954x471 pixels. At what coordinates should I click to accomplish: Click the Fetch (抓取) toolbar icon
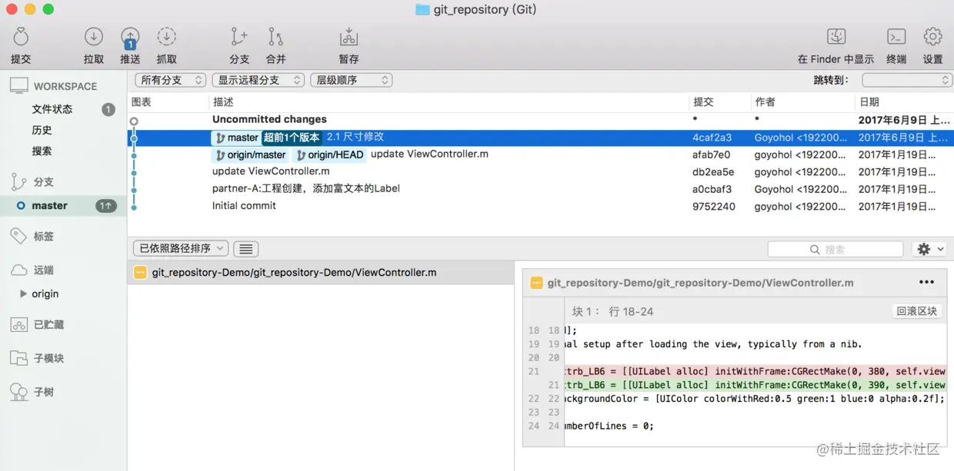coord(167,37)
